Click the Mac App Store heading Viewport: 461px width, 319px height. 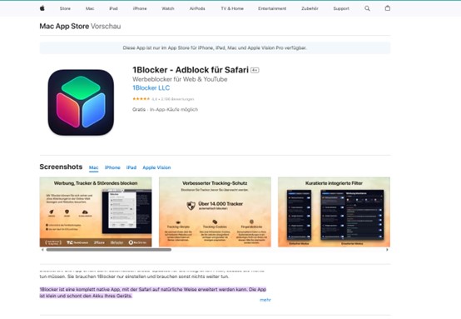pos(64,26)
